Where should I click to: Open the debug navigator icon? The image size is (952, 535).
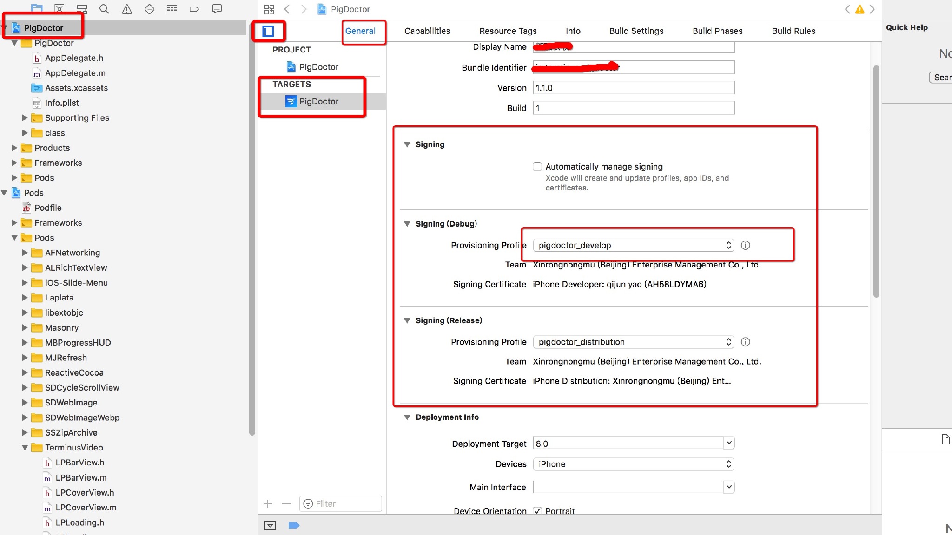click(172, 9)
